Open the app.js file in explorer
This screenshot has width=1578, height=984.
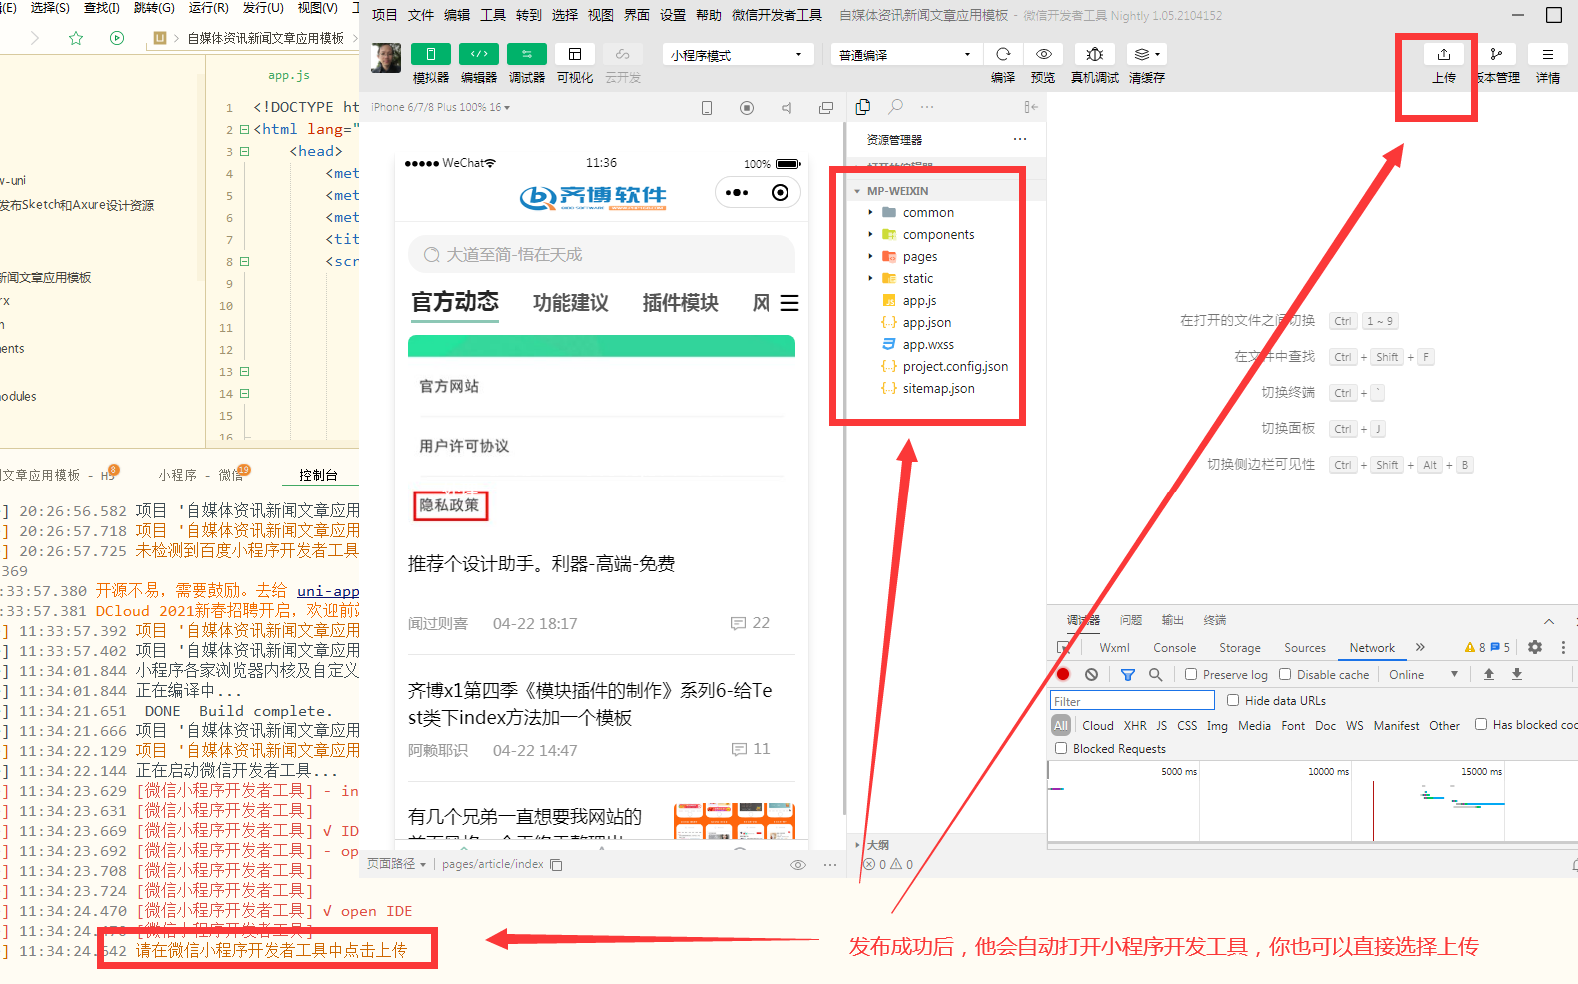tap(919, 300)
